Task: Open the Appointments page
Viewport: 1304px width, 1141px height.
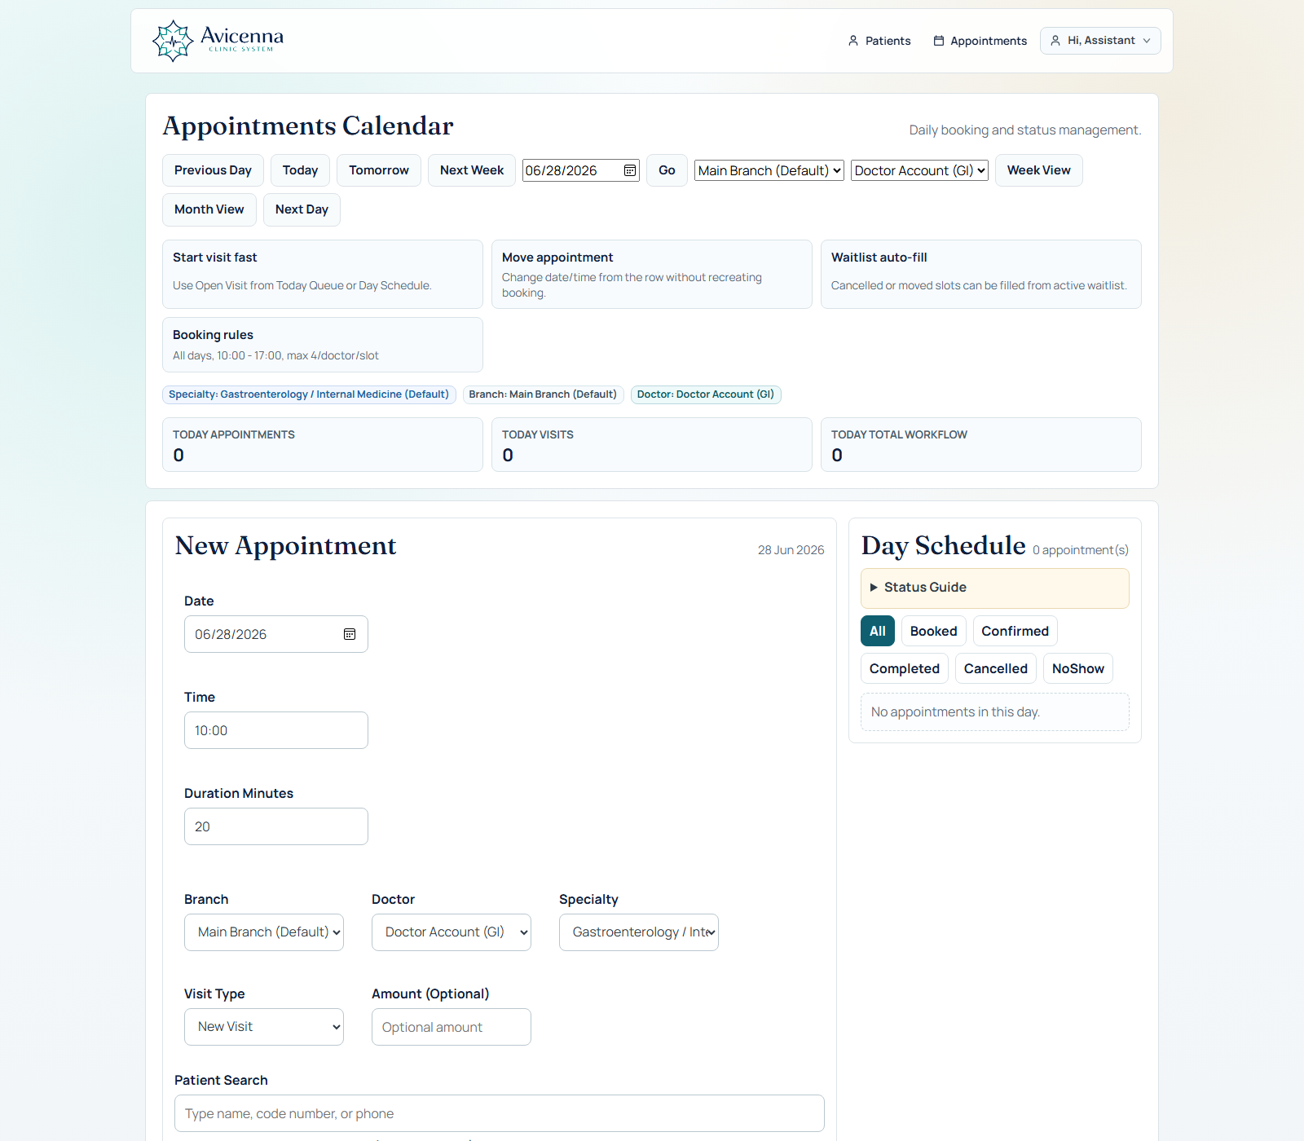Action: coord(980,41)
